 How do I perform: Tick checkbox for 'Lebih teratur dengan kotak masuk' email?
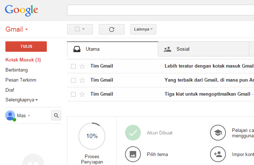[x=73, y=66]
